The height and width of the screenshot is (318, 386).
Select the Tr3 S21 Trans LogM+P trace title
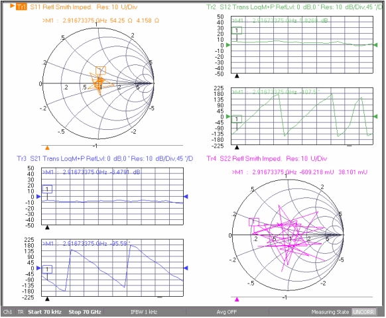pyautogui.click(x=105, y=158)
